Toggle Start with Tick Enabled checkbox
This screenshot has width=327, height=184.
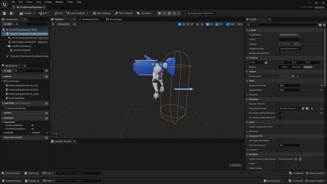click(x=280, y=141)
